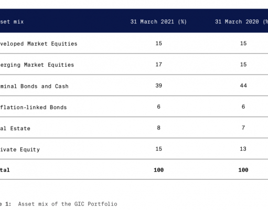268x210 pixels.
Task: Click the Developed Market Equities row label
Action: click(38, 44)
